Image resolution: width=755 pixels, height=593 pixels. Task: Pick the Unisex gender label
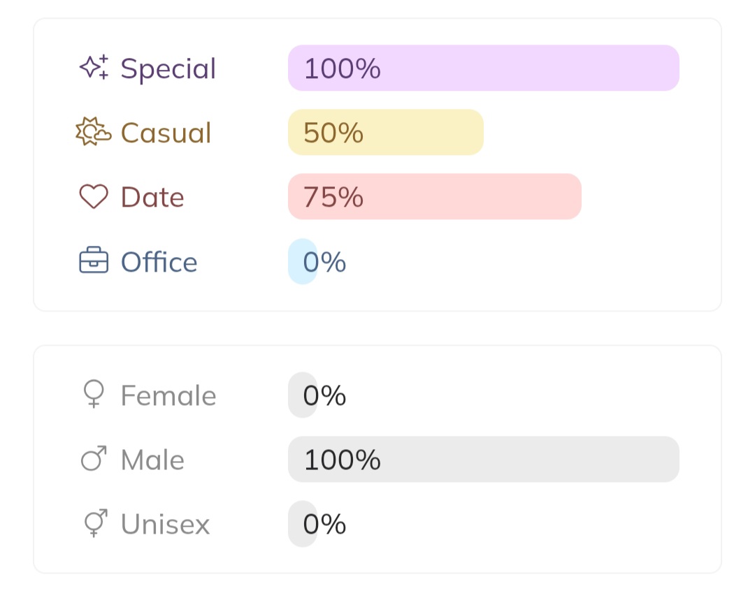(165, 525)
